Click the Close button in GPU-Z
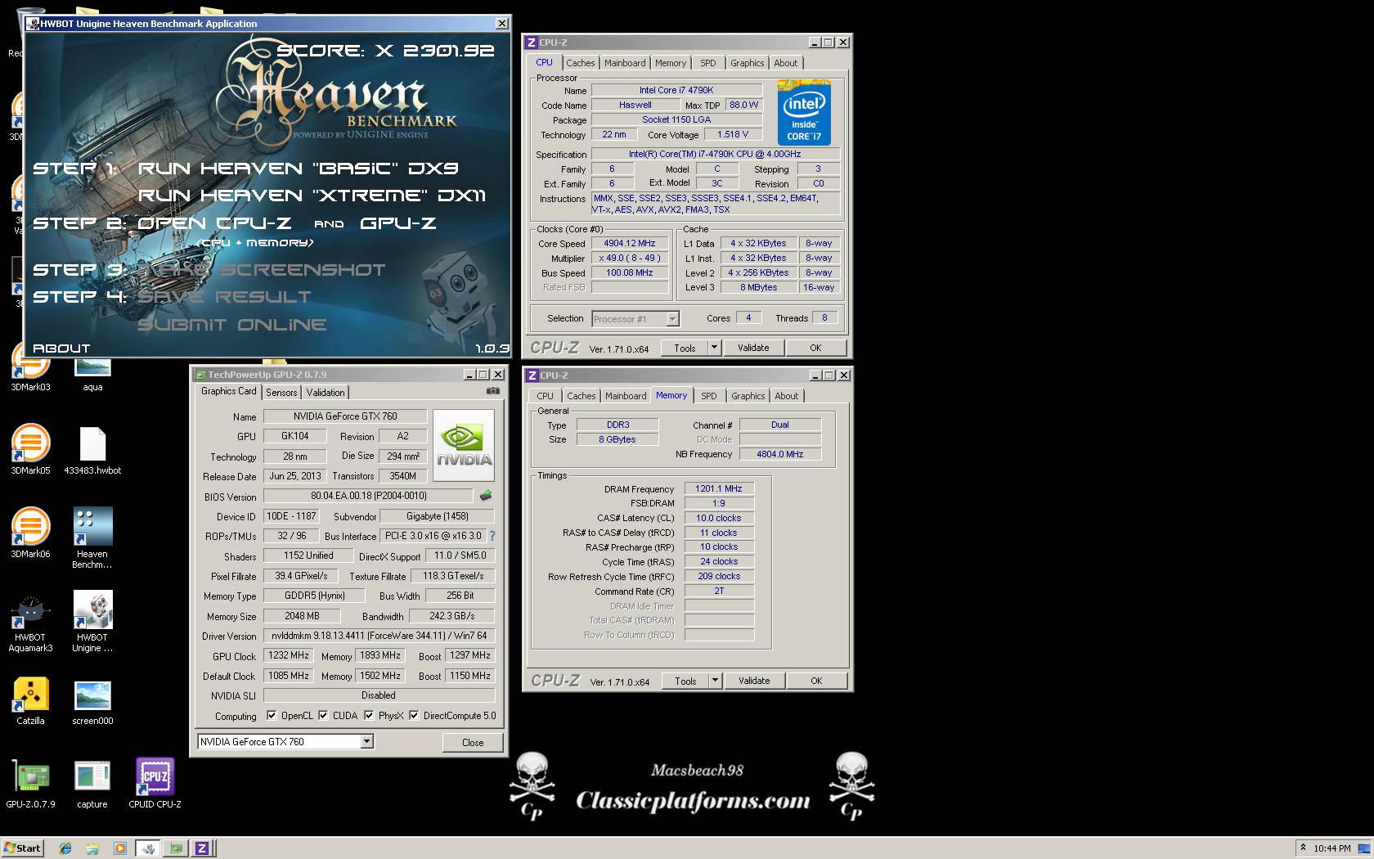This screenshot has width=1374, height=859. click(473, 742)
